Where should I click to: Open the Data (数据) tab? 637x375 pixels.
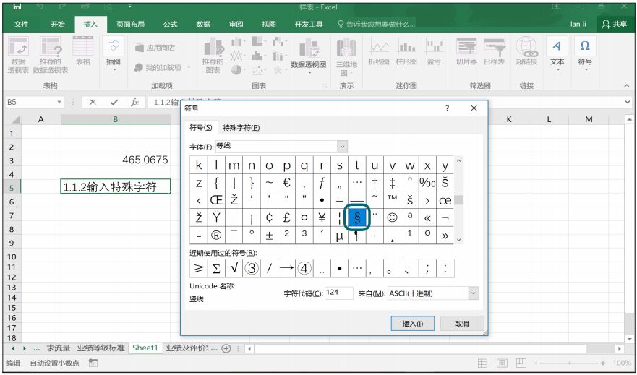pyautogui.click(x=203, y=25)
